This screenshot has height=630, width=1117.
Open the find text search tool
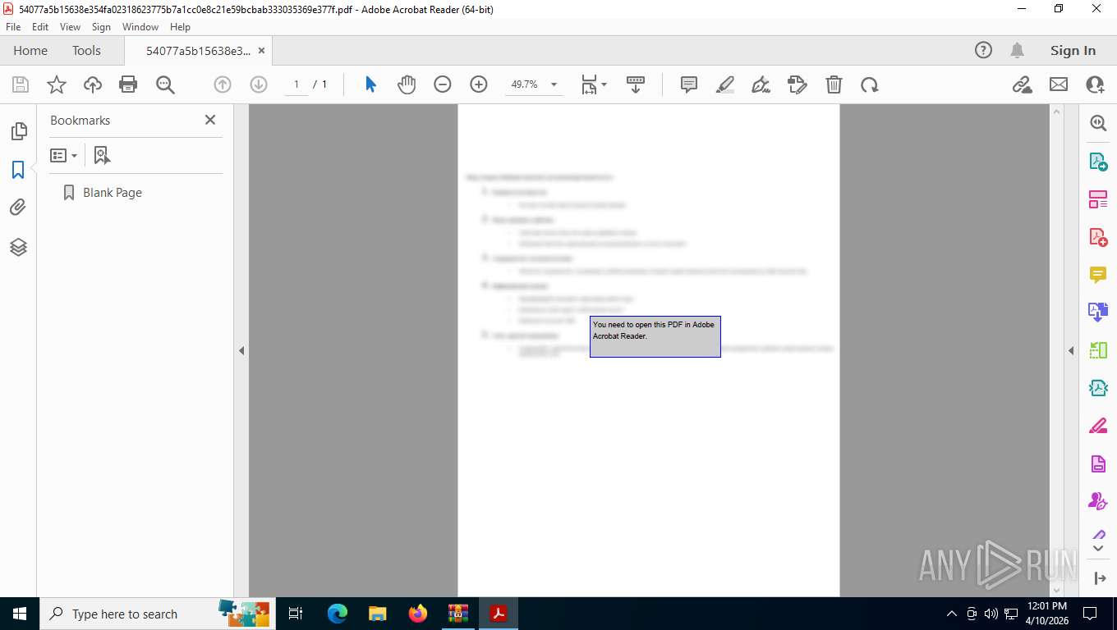165,84
